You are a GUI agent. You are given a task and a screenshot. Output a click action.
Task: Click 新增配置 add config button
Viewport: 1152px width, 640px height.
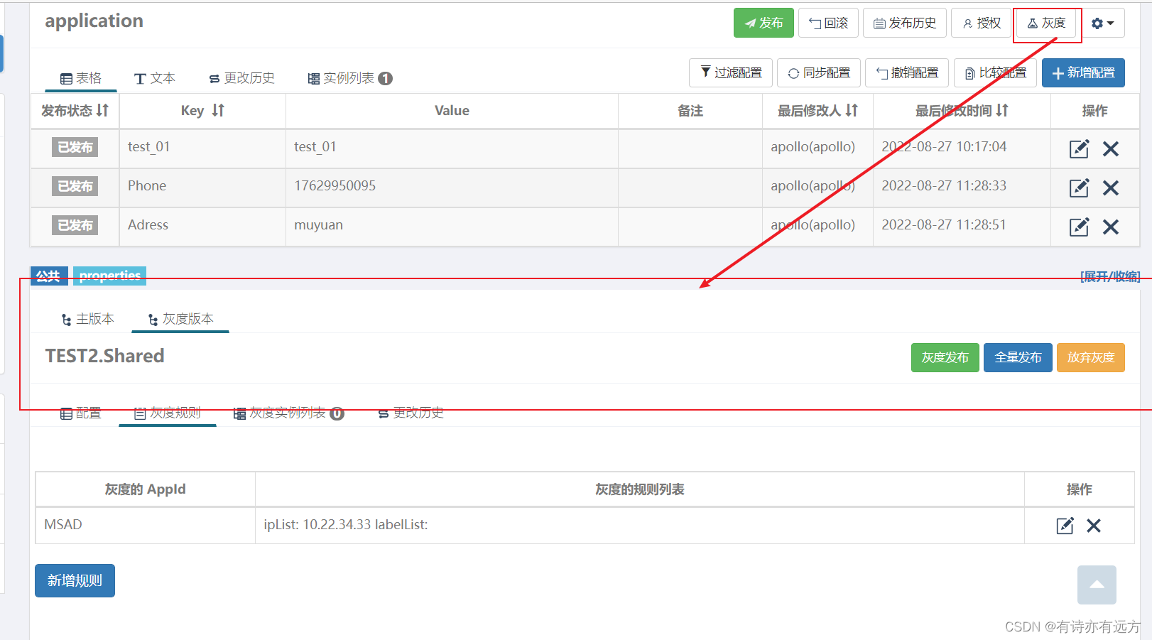pos(1083,72)
